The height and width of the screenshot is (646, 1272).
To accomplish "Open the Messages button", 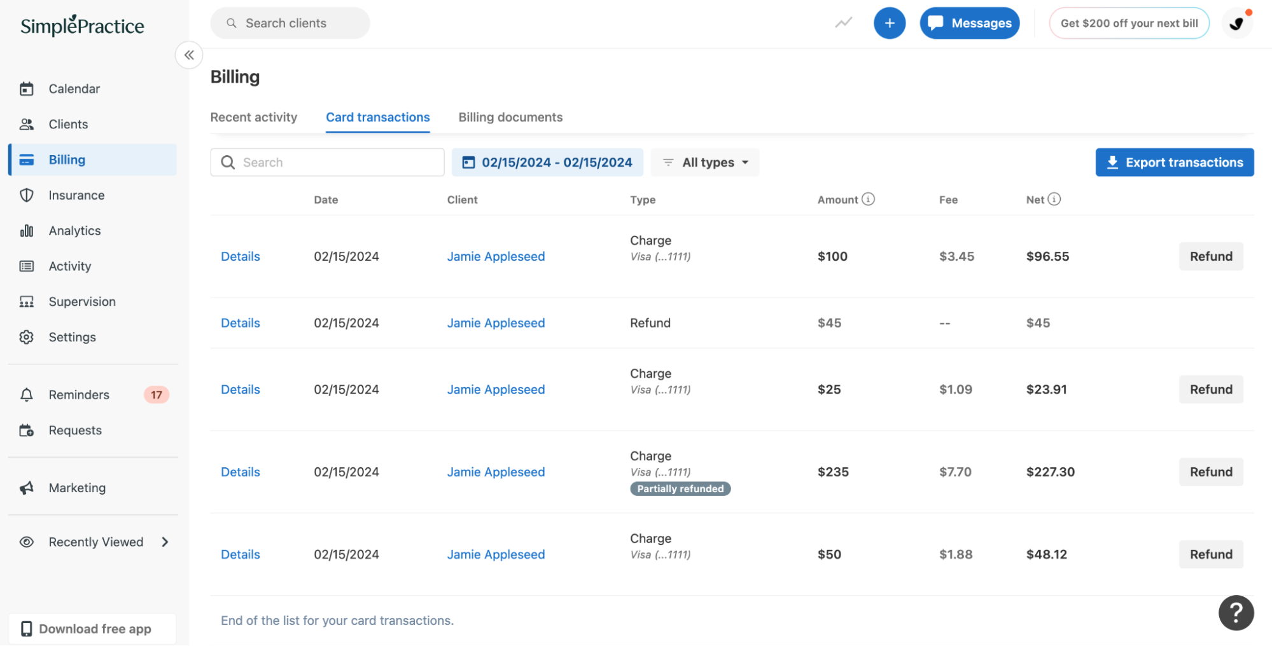I will (x=970, y=24).
